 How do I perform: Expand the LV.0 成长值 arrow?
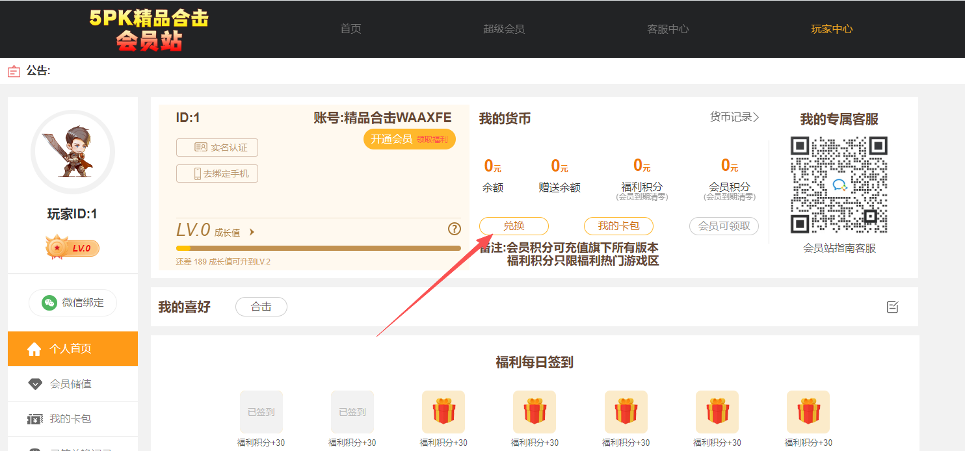252,232
